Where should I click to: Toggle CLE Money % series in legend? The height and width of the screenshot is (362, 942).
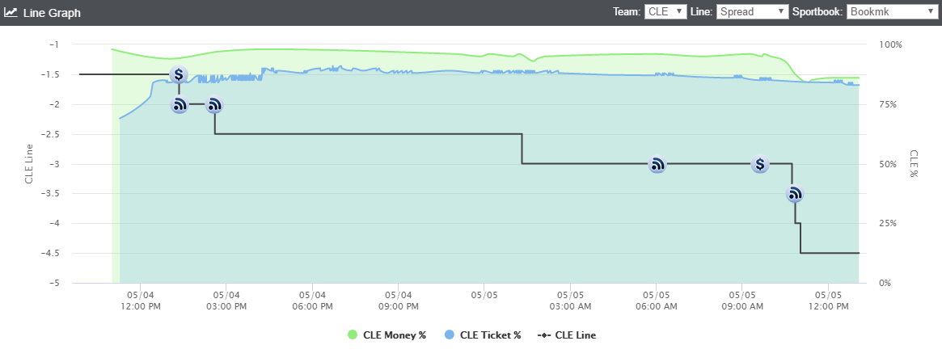pos(387,335)
